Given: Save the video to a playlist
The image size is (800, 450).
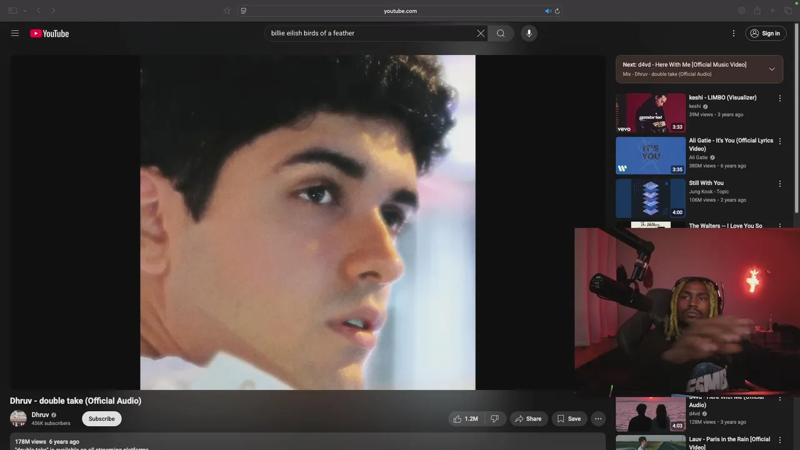Looking at the screenshot, I should 569,419.
